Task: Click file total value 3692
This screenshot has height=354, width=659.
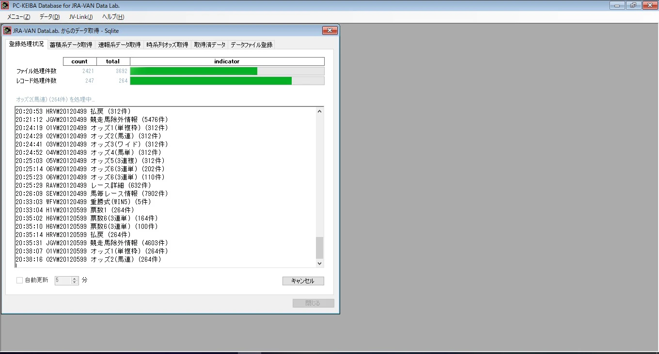Action: pyautogui.click(x=122, y=71)
